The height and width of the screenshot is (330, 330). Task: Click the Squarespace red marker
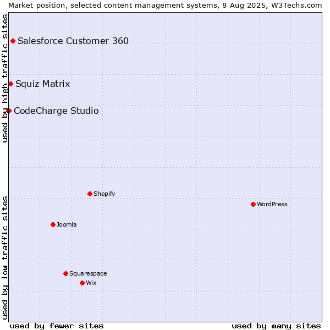click(65, 273)
